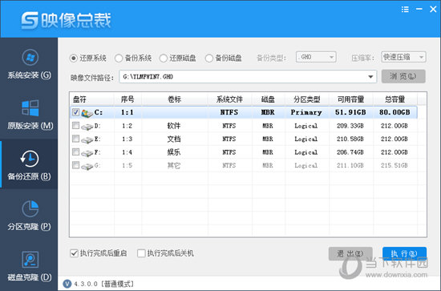Image resolution: width=441 pixels, height=291 pixels.
Task: Select the 备份还原 (B) clock icon
Action: coord(30,159)
